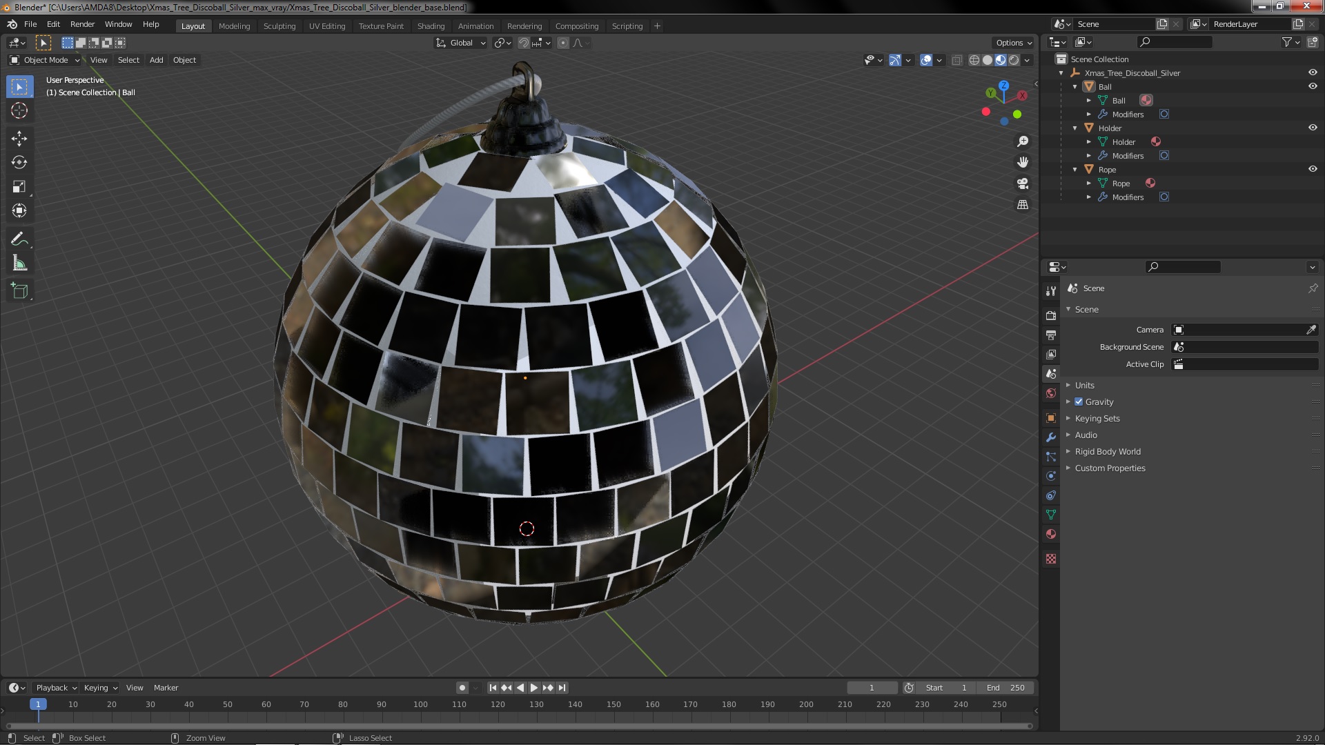The width and height of the screenshot is (1325, 745).
Task: Open the Render menu
Action: coord(82,24)
